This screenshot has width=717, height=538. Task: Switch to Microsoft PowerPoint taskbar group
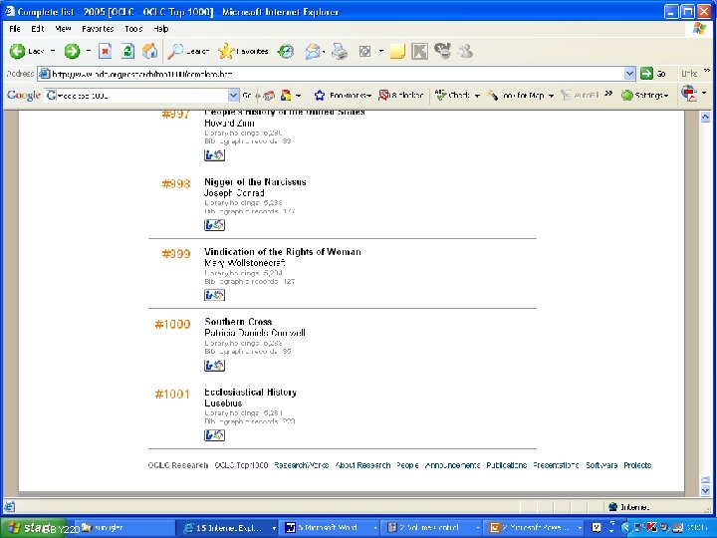(534, 527)
